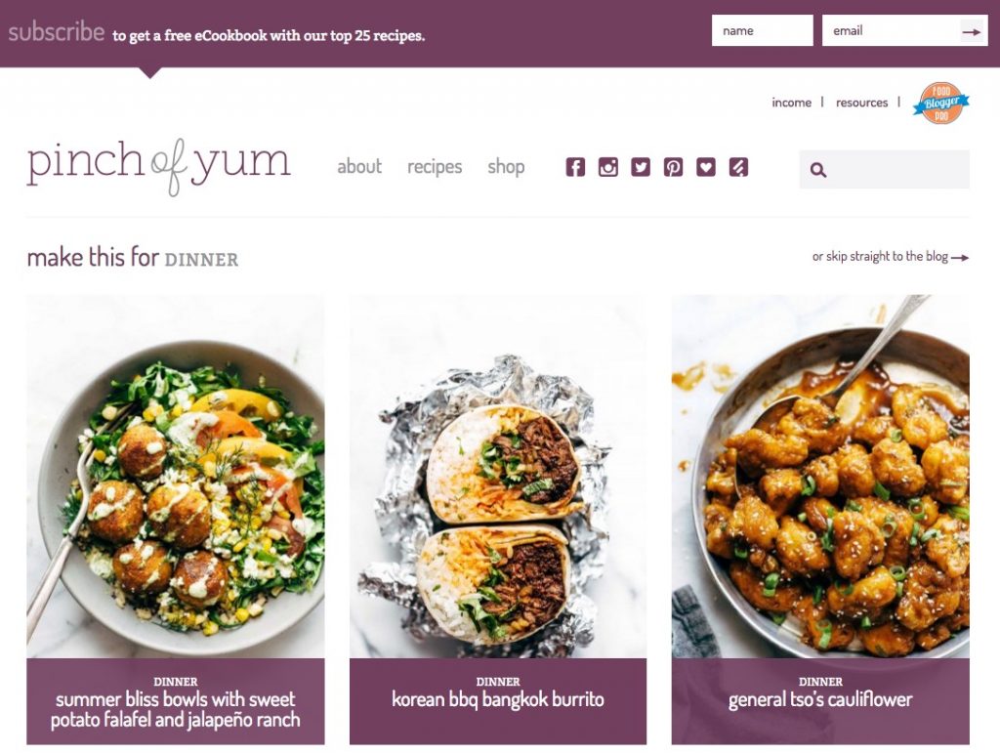Viewport: 1000px width, 754px height.
Task: Skip straight to the blog link
Action: tap(891, 257)
